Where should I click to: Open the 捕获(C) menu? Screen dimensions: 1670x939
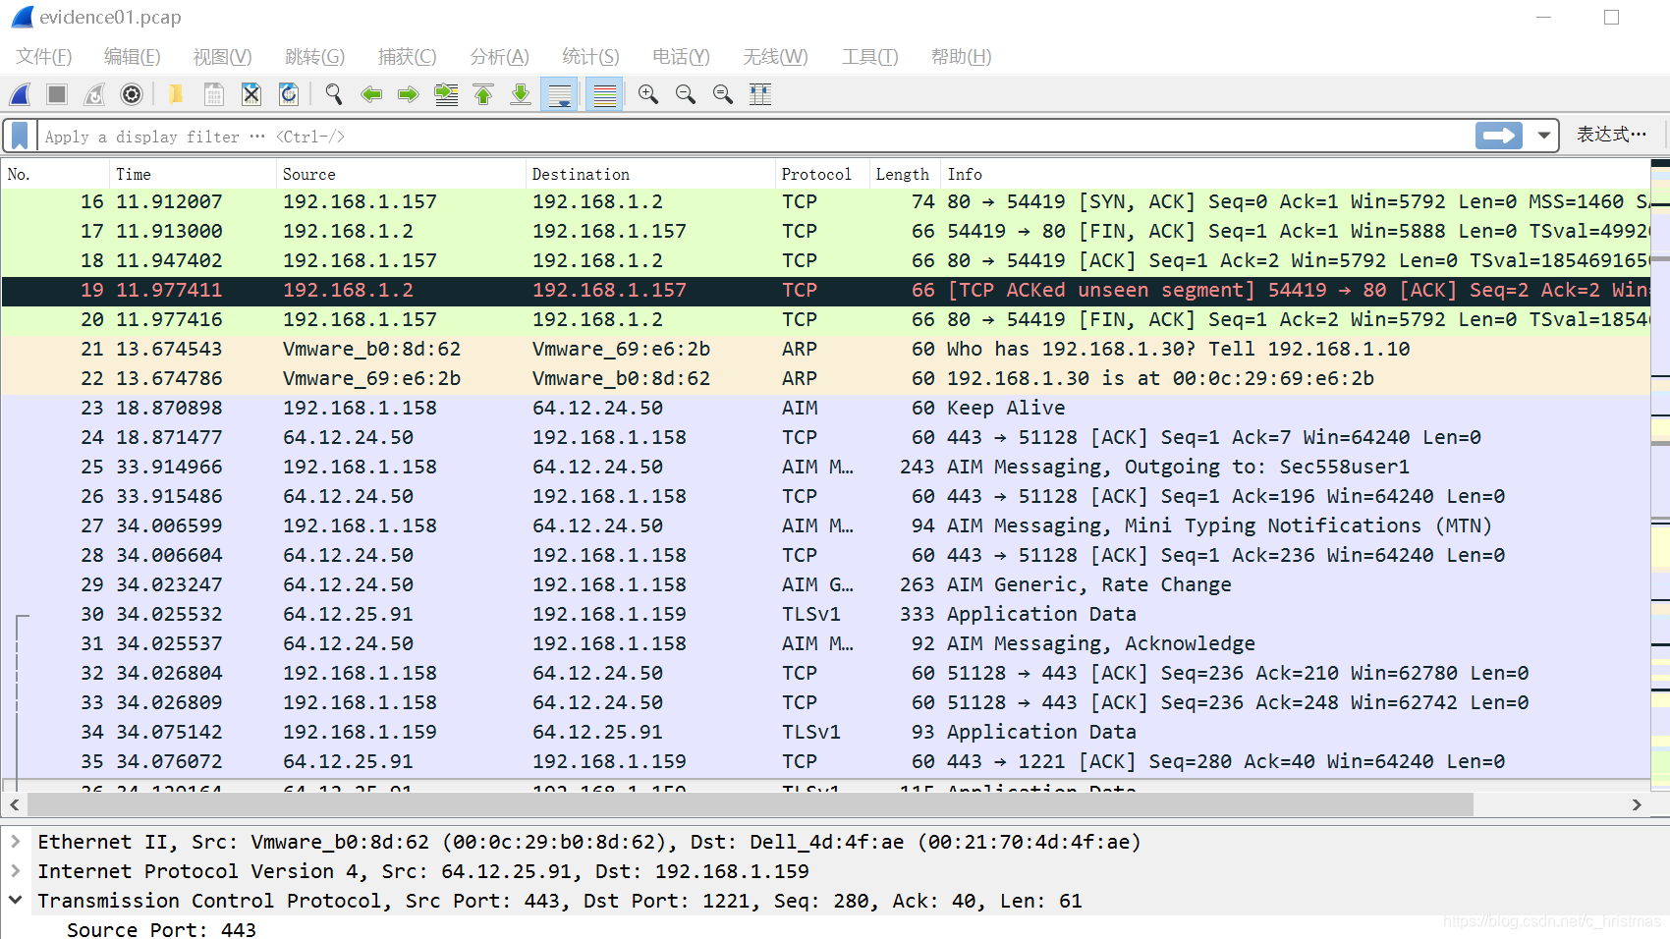pos(408,57)
